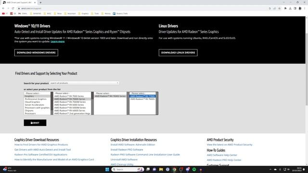Screen dimensions: 308x173
Task: Open File Explorer from the taskbar
Action: [161, 170]
